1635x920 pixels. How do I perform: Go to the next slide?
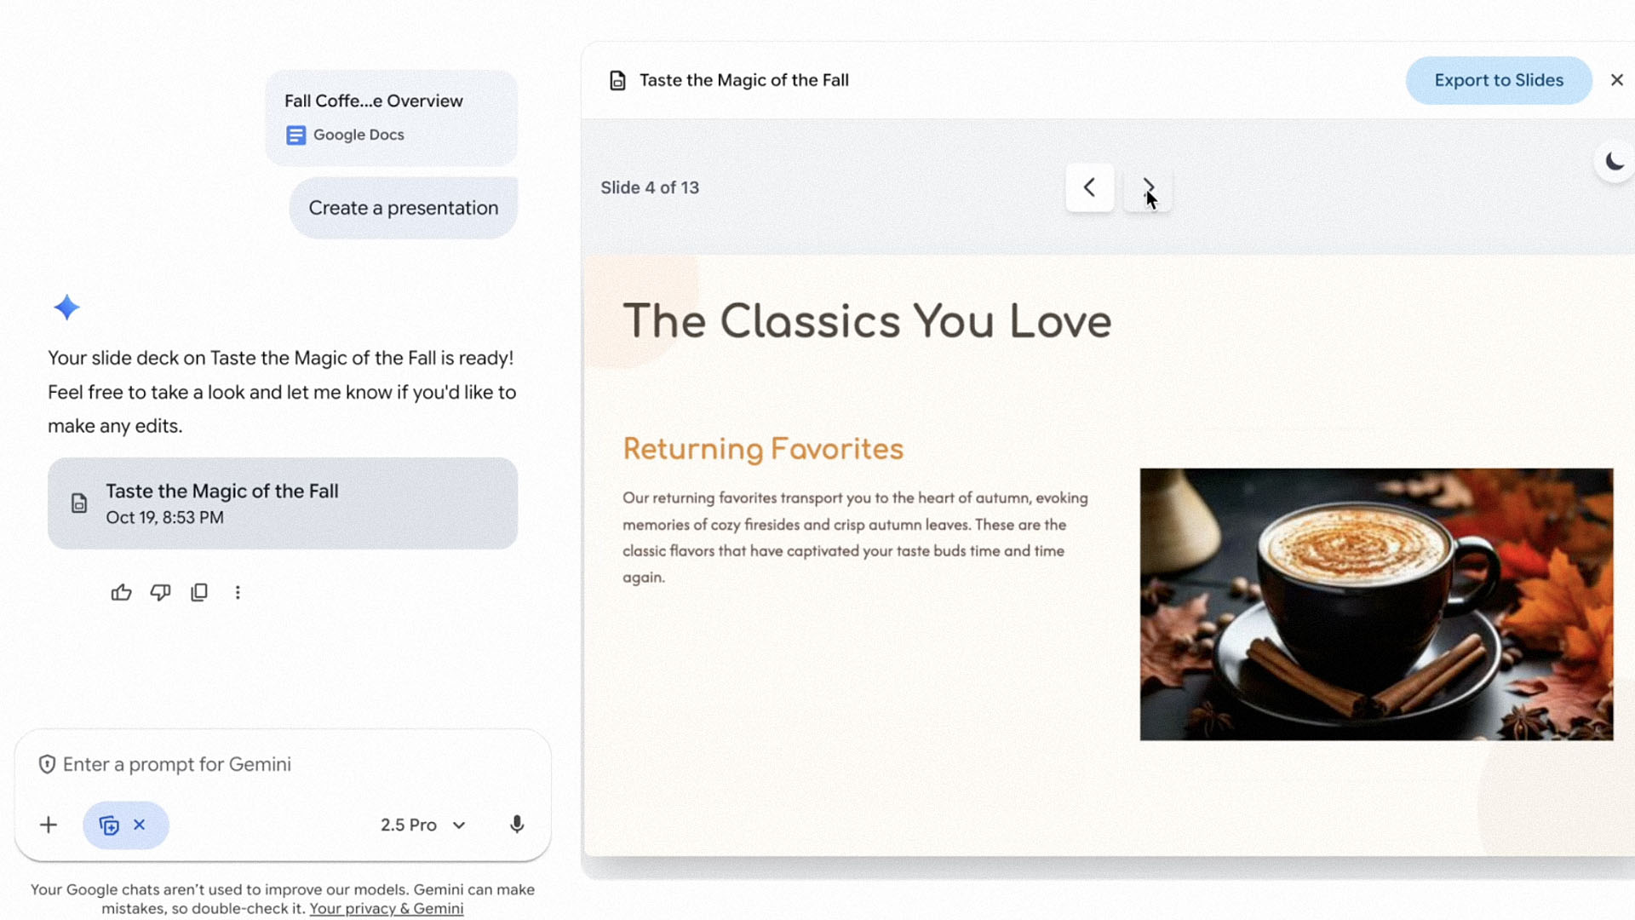tap(1148, 187)
